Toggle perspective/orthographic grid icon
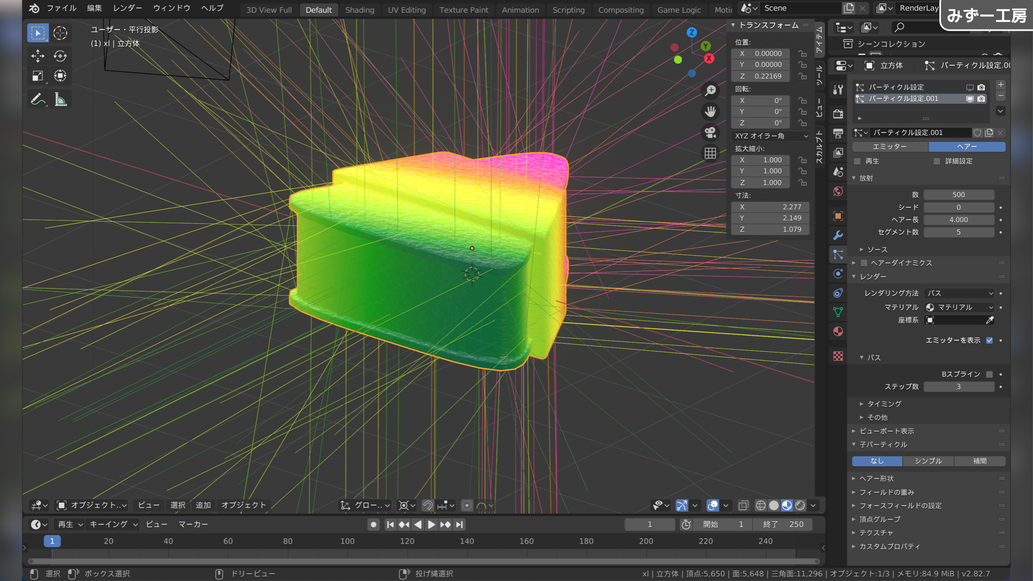The width and height of the screenshot is (1033, 581). point(710,153)
